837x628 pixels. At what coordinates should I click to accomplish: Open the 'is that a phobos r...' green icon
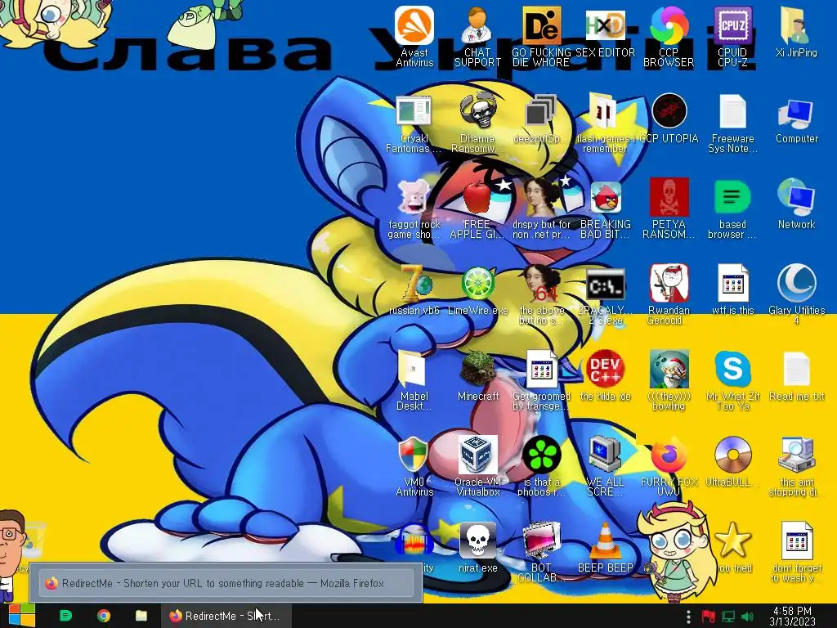(541, 455)
